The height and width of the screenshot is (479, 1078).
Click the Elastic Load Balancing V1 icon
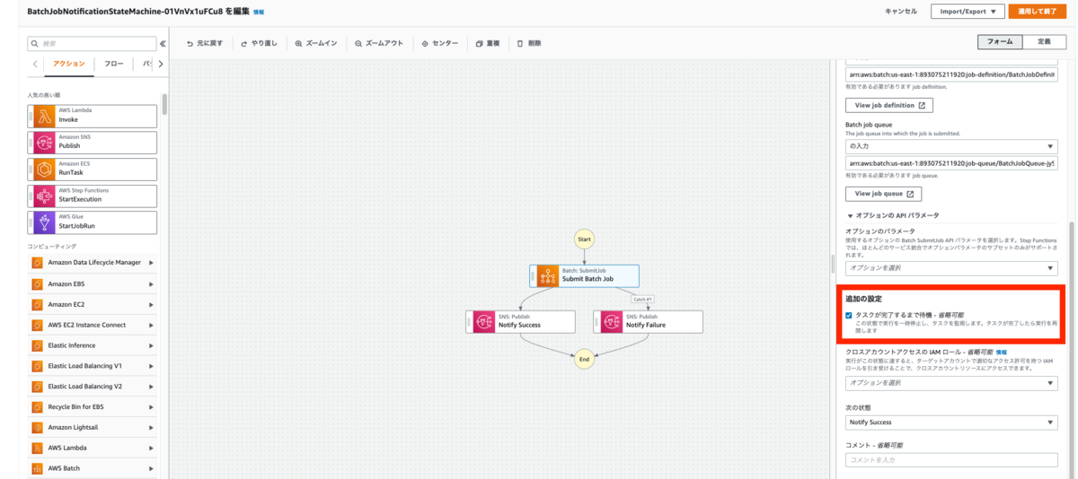(38, 366)
